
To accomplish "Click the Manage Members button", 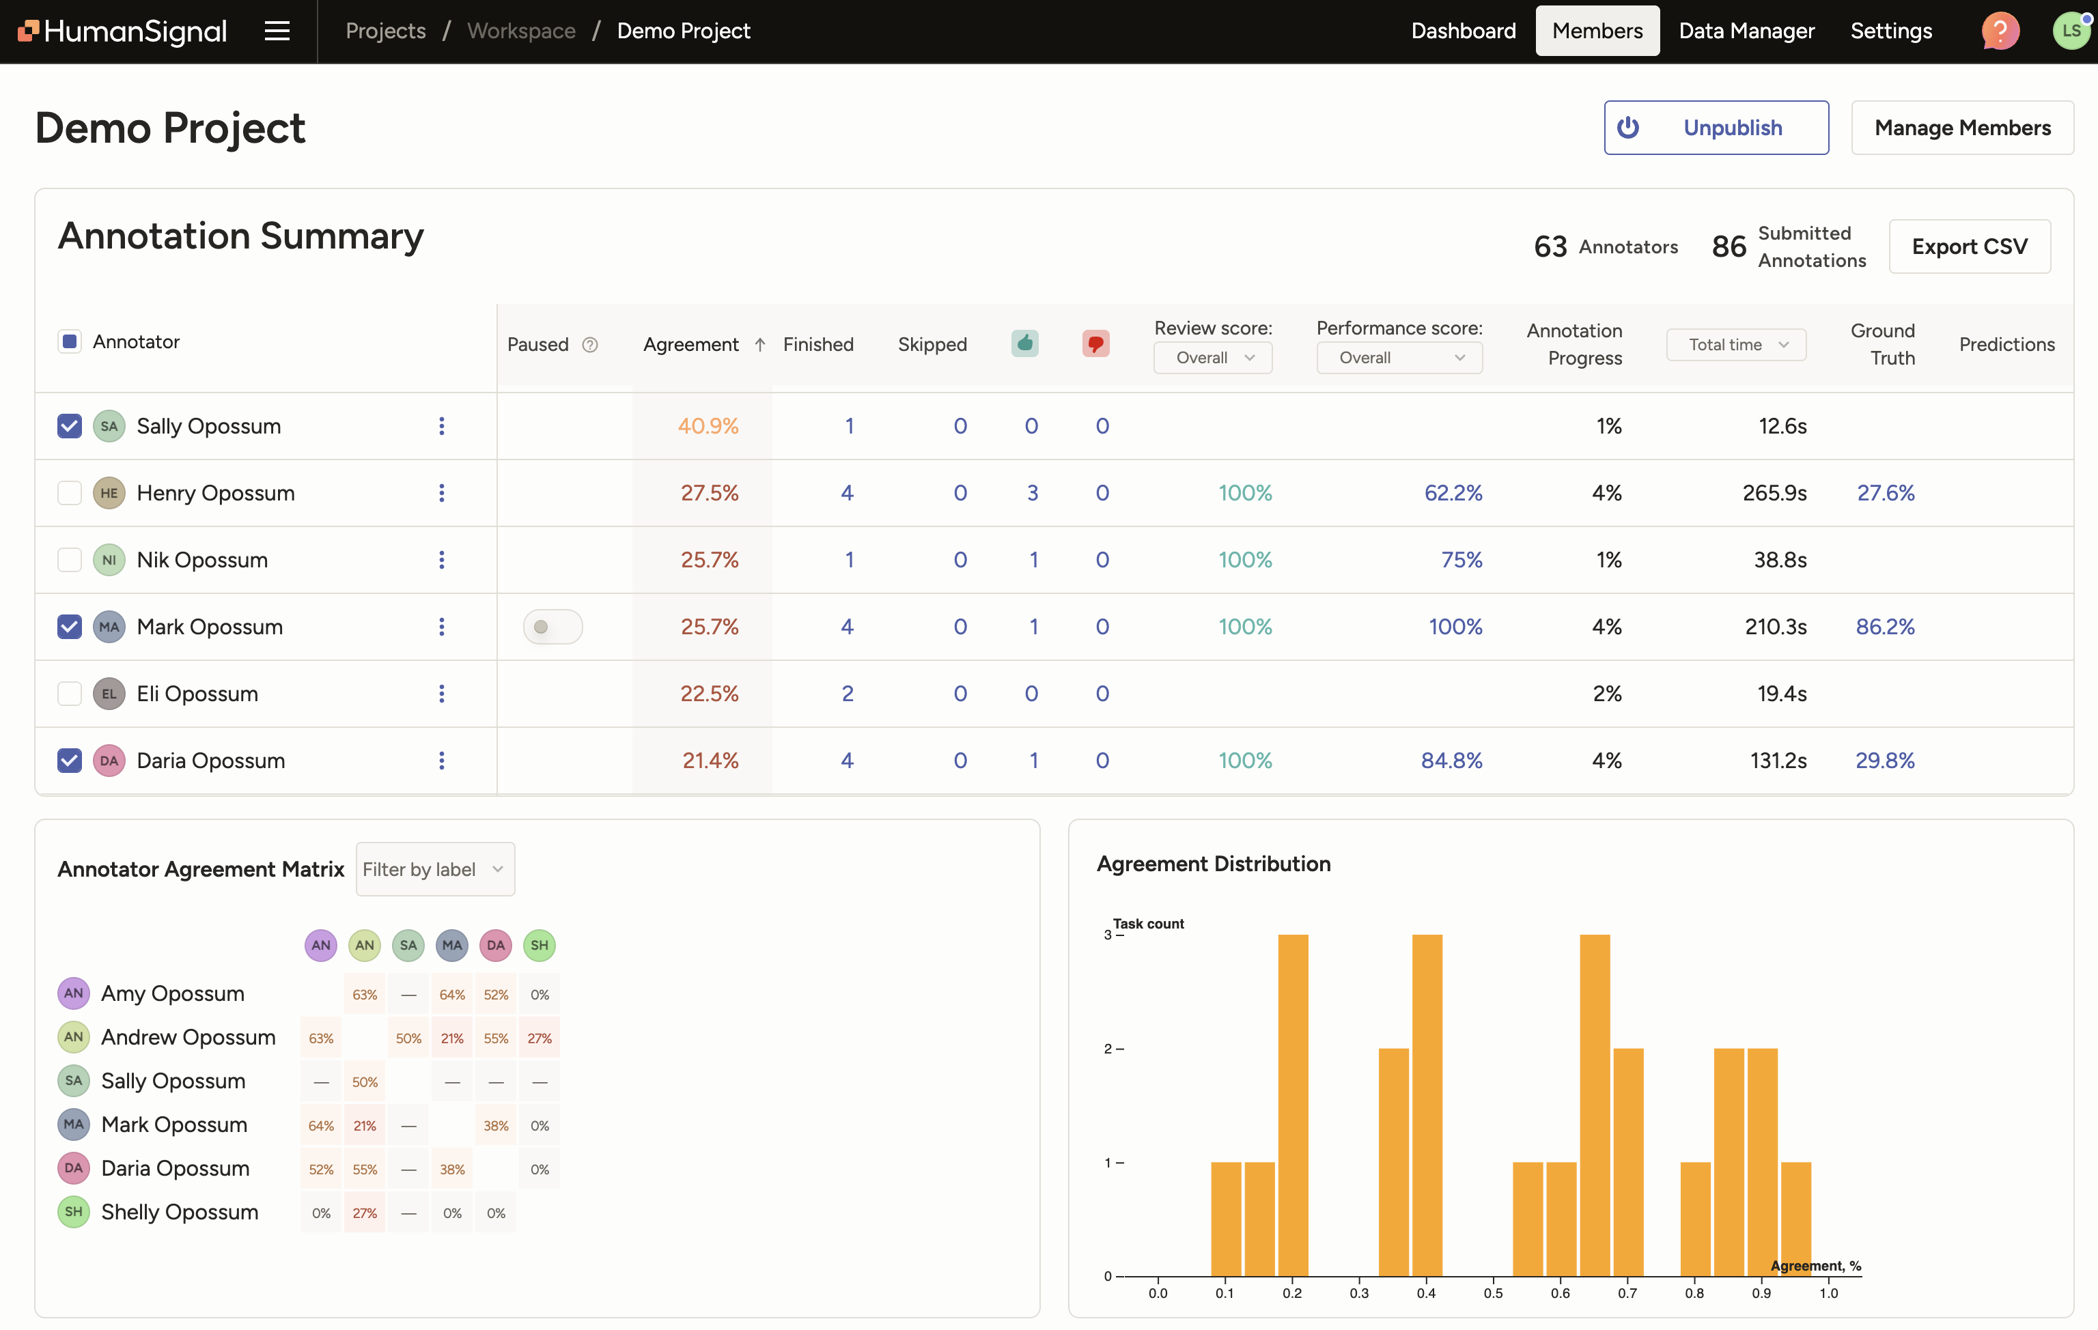I will (1963, 127).
